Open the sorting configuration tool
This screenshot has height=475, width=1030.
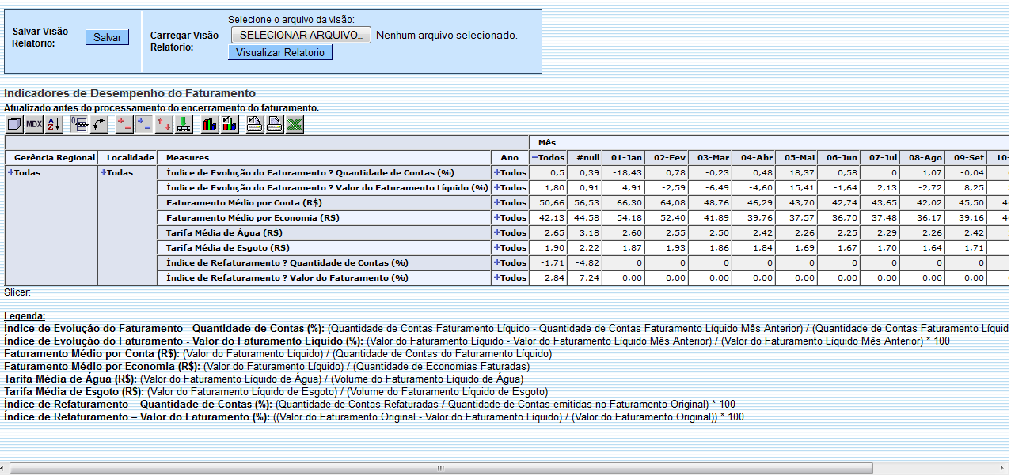click(x=53, y=123)
